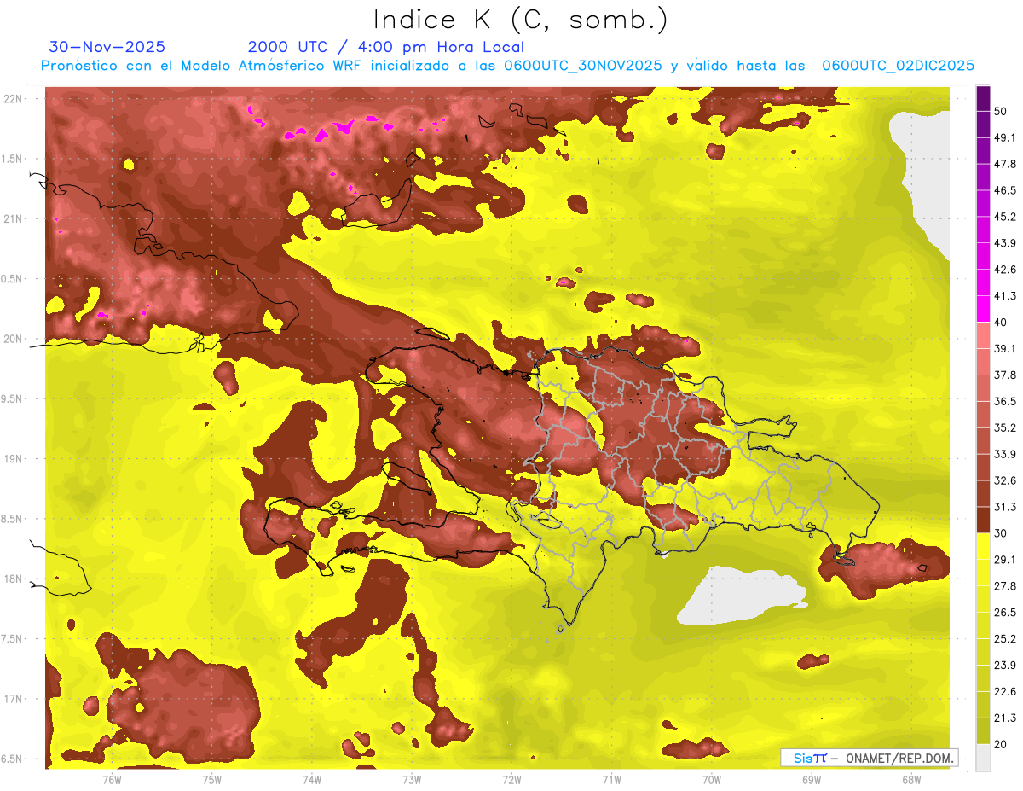This screenshot has width=1023, height=791.
Task: Click the colorbar value '36.5'
Action: click(1005, 401)
